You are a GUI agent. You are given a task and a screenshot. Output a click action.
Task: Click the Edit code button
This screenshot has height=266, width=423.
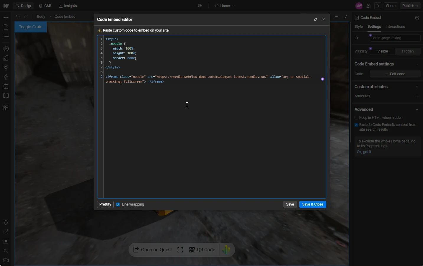click(395, 74)
